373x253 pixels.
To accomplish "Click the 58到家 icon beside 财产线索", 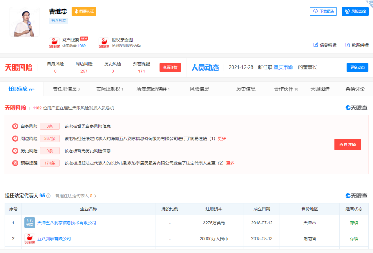I will click(x=55, y=43).
